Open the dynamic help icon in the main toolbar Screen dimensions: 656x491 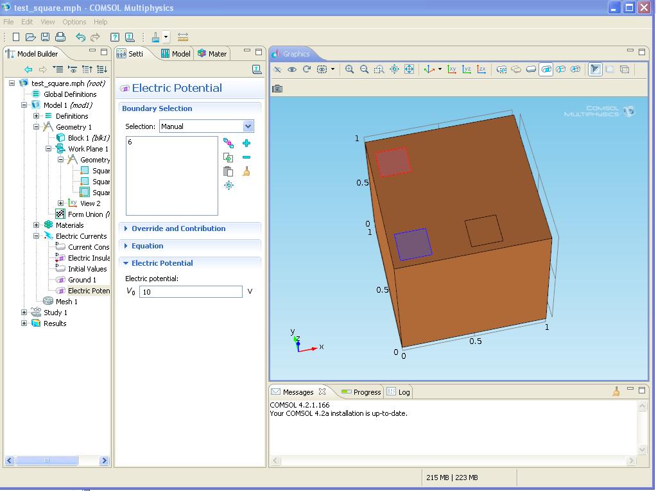pos(130,37)
